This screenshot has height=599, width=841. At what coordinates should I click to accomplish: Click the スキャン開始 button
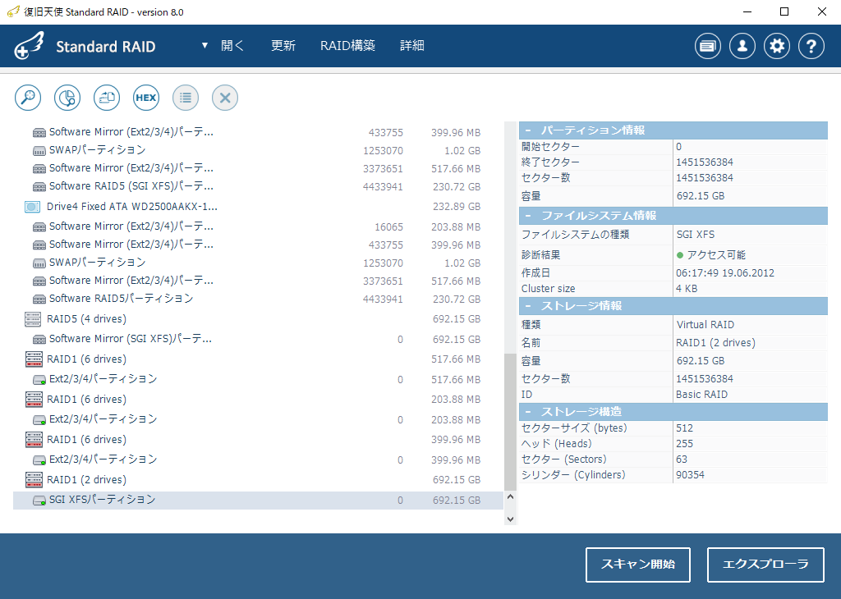pyautogui.click(x=637, y=565)
